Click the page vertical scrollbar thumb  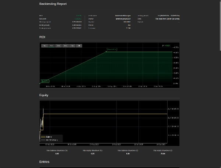220,25
